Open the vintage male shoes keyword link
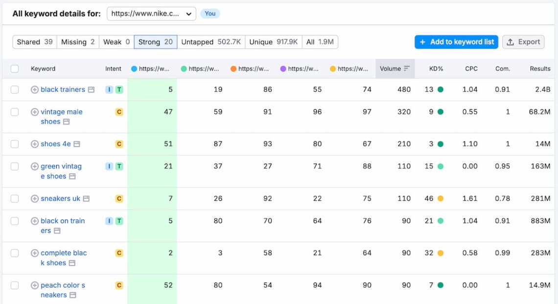The width and height of the screenshot is (558, 304). pos(61,117)
